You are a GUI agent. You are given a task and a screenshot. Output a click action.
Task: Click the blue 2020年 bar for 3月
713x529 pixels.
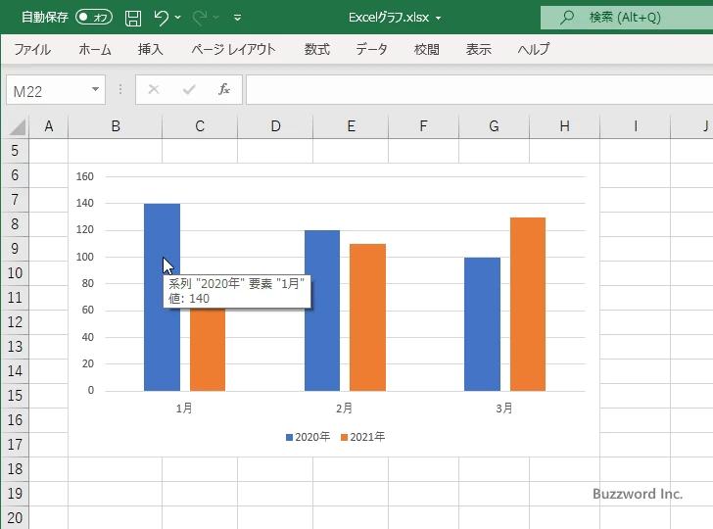(482, 324)
